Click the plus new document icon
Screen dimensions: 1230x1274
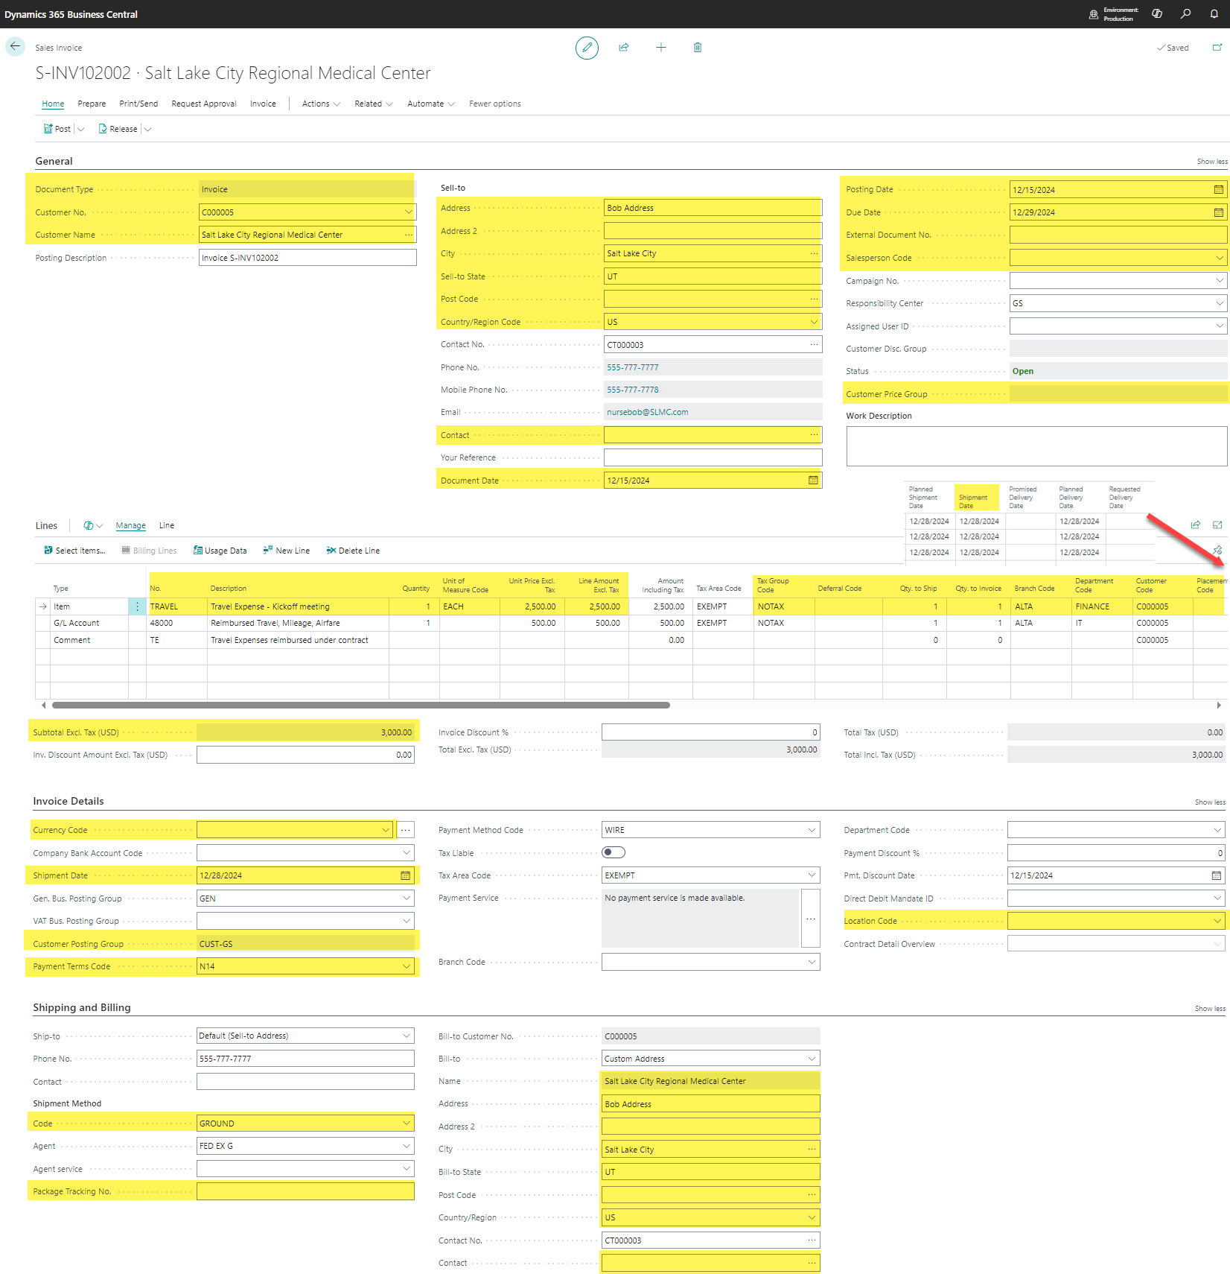(x=660, y=48)
